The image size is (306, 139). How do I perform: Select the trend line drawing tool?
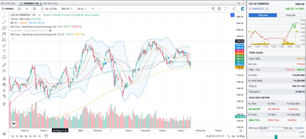[4, 22]
